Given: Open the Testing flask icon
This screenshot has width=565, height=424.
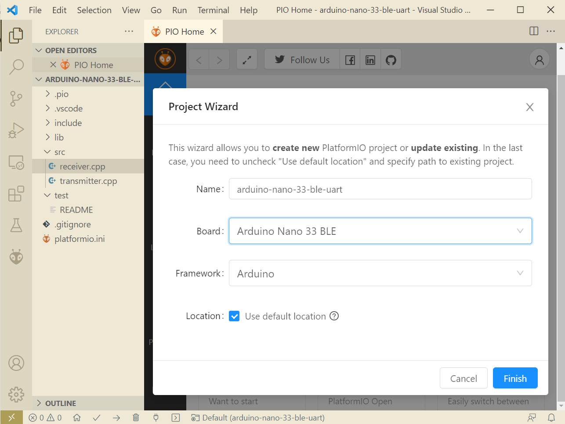Looking at the screenshot, I should [16, 225].
